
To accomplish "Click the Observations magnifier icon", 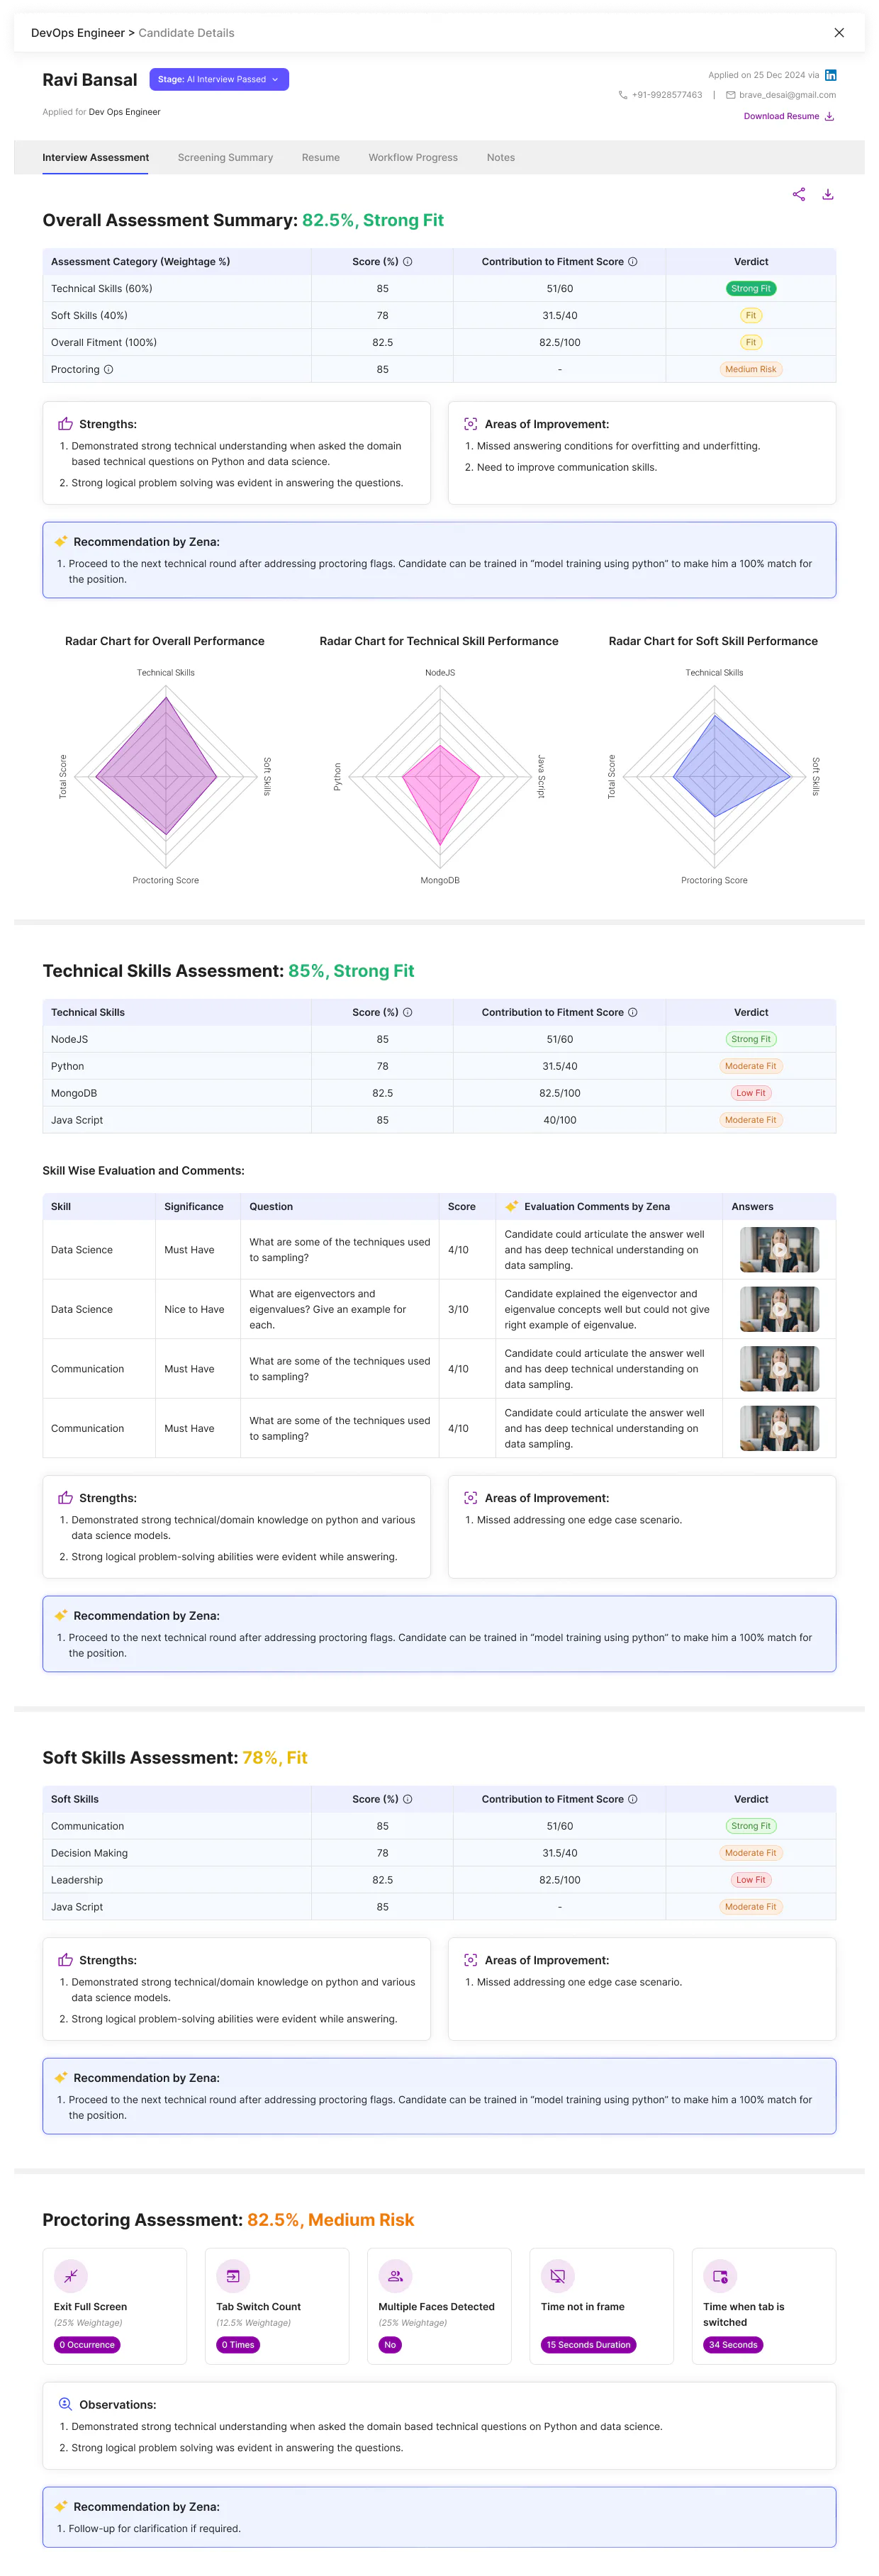I will (65, 2404).
